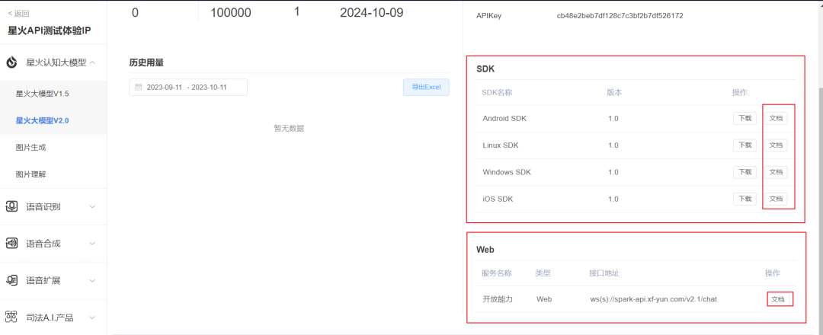Collapse the 星火认知大模型 section chevron
Image resolution: width=823 pixels, height=335 pixels.
(92, 62)
